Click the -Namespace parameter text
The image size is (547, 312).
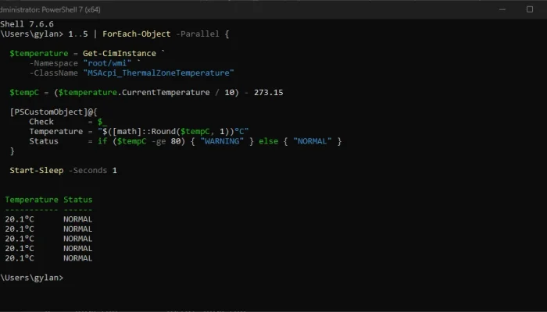pyautogui.click(x=53, y=63)
